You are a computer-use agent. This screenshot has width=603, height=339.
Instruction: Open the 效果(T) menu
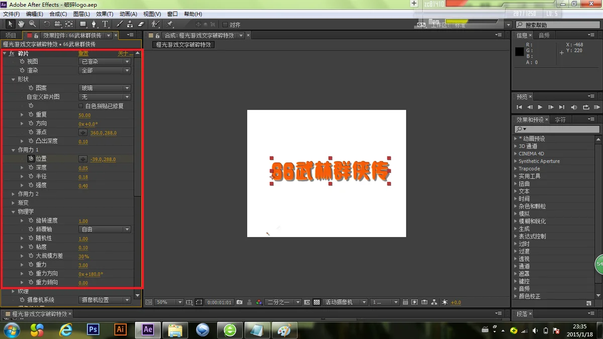tap(105, 14)
